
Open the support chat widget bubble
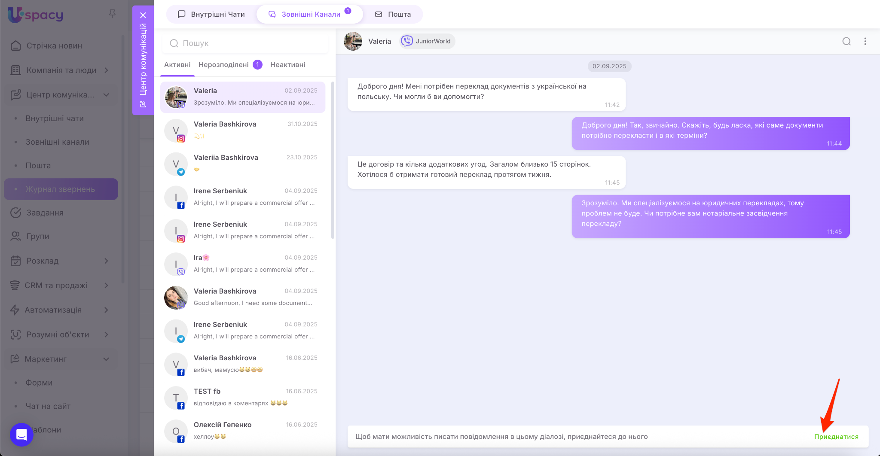click(x=21, y=435)
